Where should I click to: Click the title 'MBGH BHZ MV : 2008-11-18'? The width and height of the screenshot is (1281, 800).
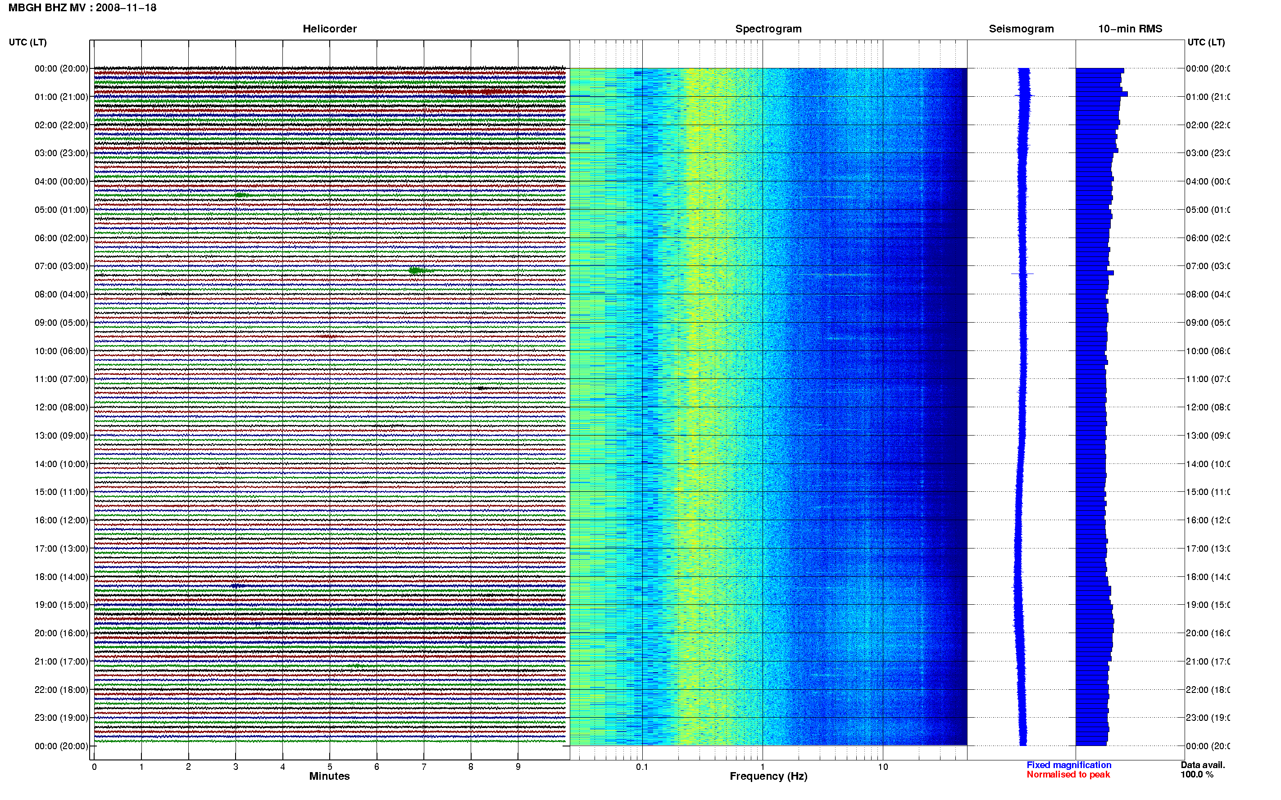click(x=82, y=8)
